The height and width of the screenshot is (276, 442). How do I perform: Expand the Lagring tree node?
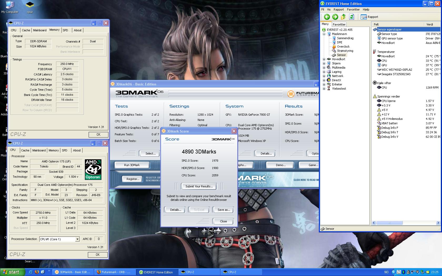(324, 72)
